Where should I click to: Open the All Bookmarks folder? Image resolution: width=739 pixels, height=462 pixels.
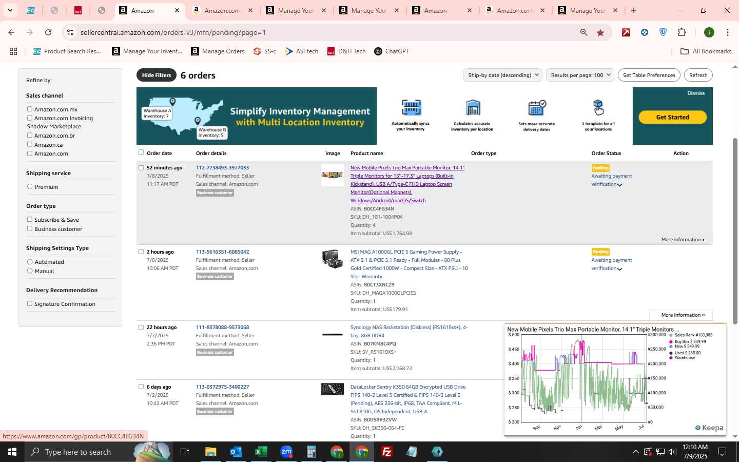pos(706,51)
